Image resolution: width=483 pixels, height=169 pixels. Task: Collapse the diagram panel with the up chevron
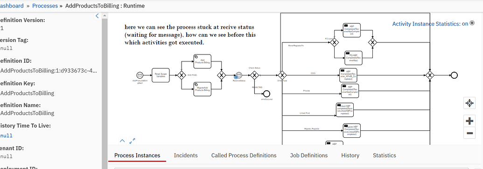click(x=122, y=141)
